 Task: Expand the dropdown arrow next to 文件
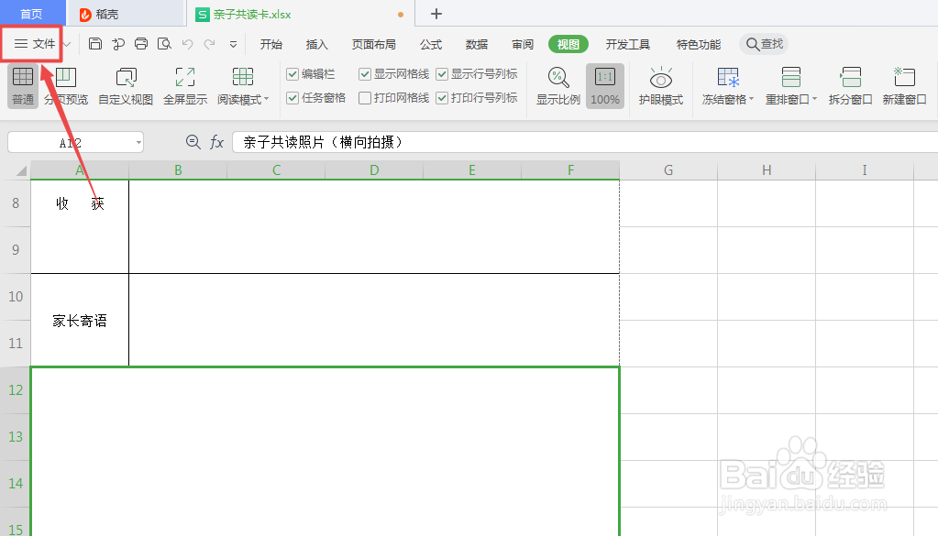68,44
